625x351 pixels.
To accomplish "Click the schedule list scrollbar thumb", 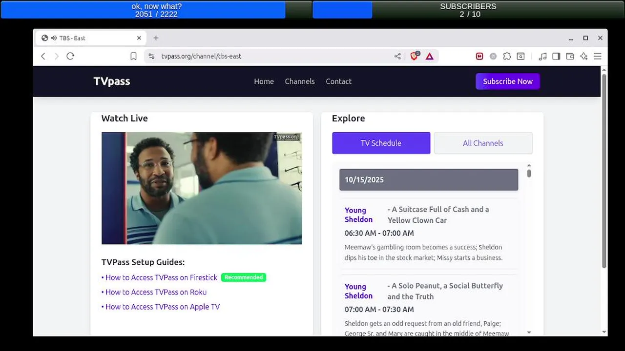I will [529, 174].
